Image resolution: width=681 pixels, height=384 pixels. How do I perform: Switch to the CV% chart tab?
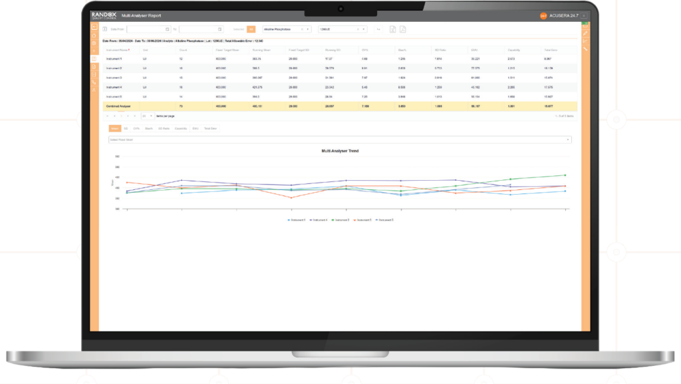coord(136,128)
